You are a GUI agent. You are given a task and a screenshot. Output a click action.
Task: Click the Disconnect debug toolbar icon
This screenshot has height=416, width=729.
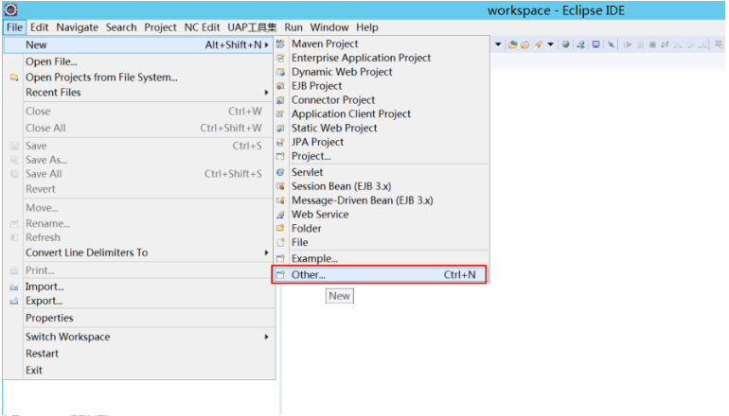tap(665, 44)
